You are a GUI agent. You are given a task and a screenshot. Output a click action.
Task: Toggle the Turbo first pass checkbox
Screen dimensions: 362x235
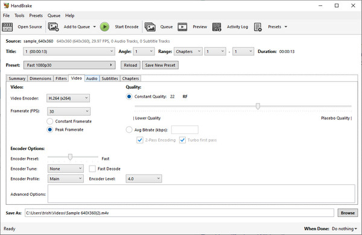pyautogui.click(x=182, y=140)
